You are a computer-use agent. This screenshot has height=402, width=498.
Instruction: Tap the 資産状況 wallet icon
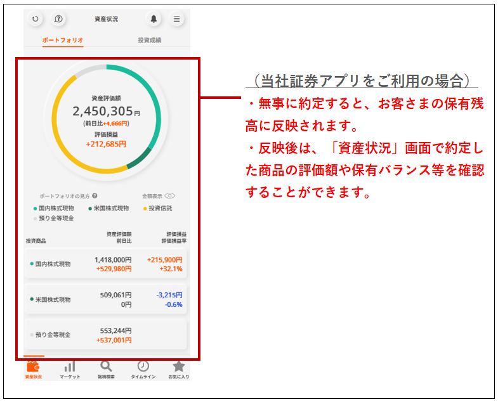point(34,366)
